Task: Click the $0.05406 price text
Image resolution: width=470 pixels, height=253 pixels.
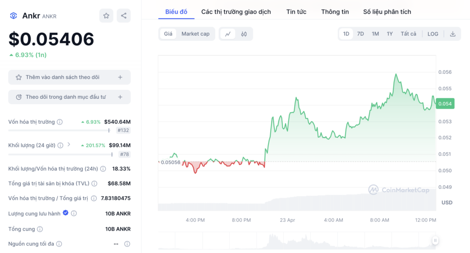Action: 51,39
